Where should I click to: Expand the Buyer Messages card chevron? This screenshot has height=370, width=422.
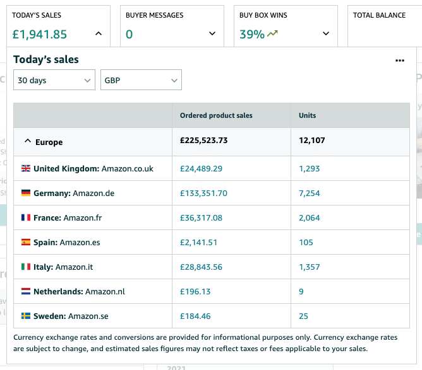pos(212,33)
